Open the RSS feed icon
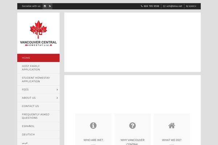 tap(50, 6)
